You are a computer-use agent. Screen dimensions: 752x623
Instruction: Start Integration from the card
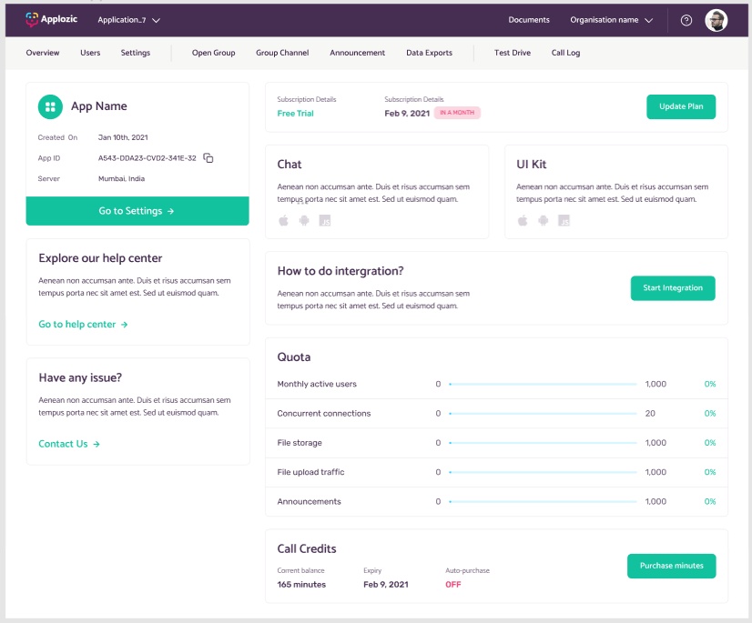pyautogui.click(x=673, y=288)
